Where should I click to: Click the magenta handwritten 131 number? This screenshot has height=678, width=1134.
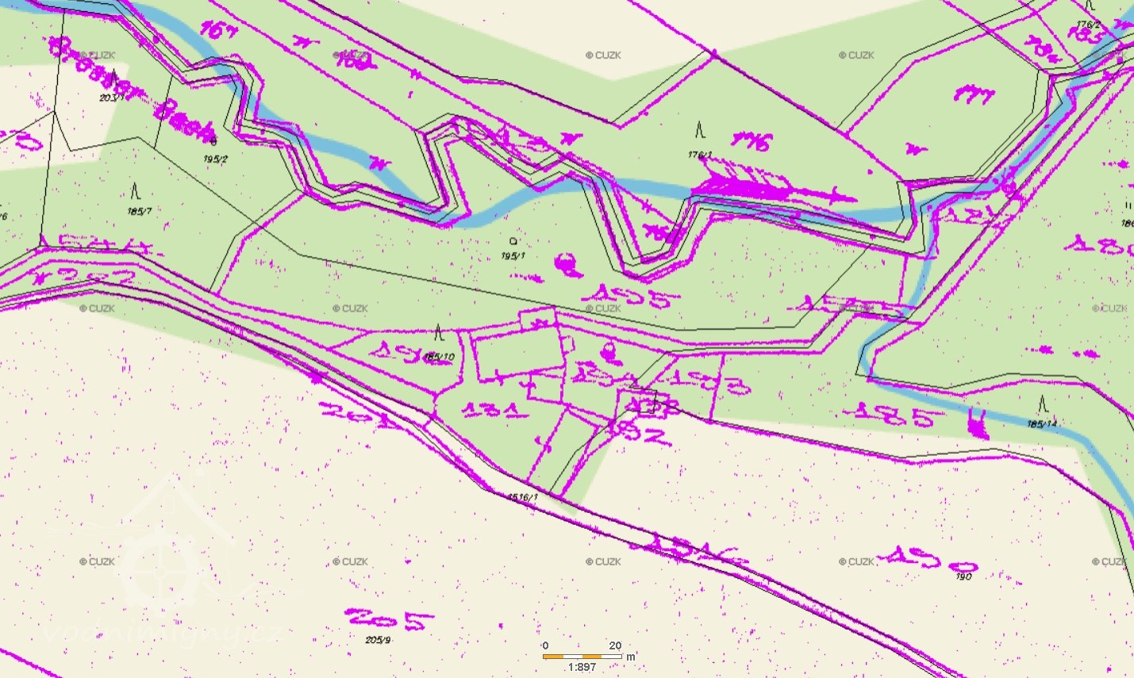click(496, 410)
